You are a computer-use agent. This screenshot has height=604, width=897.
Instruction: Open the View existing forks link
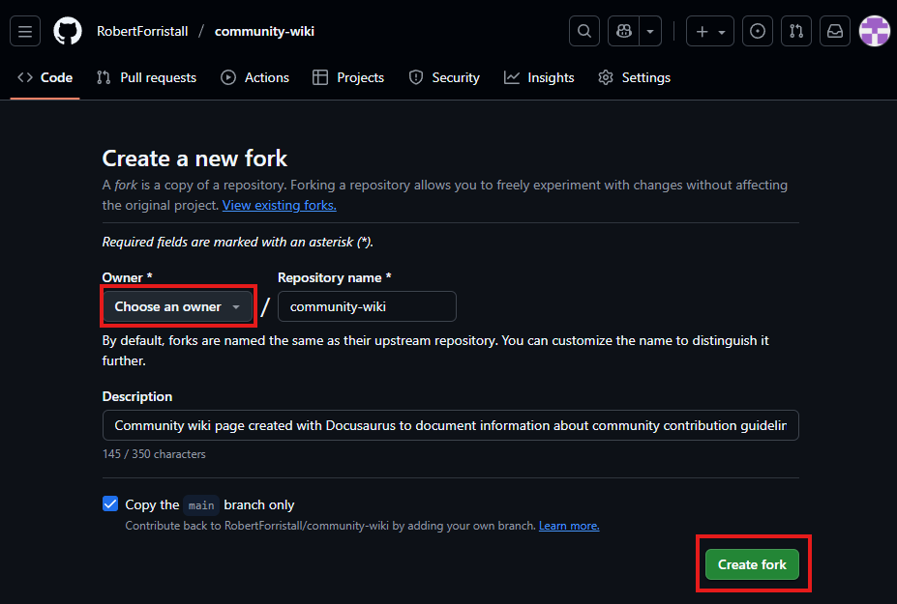[x=279, y=204]
